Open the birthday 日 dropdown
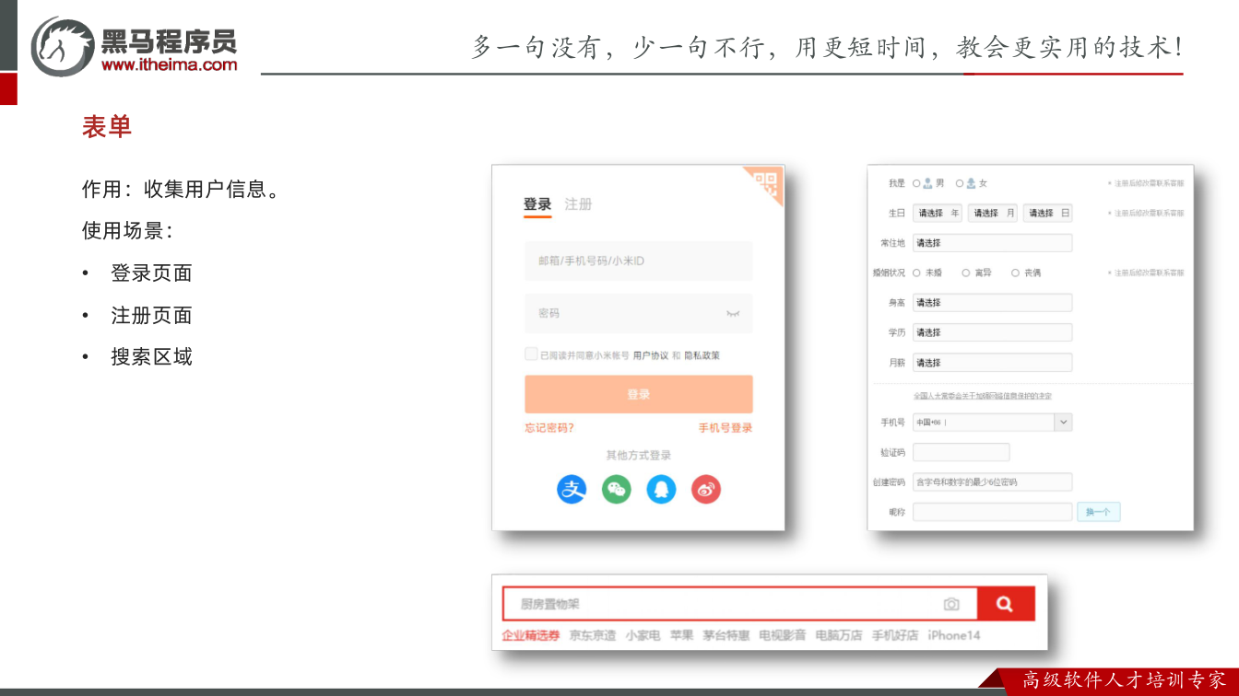 pos(1048,213)
